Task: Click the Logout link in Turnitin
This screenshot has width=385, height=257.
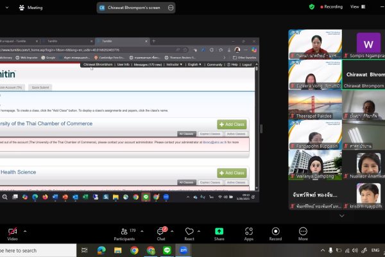Action: 247,64
